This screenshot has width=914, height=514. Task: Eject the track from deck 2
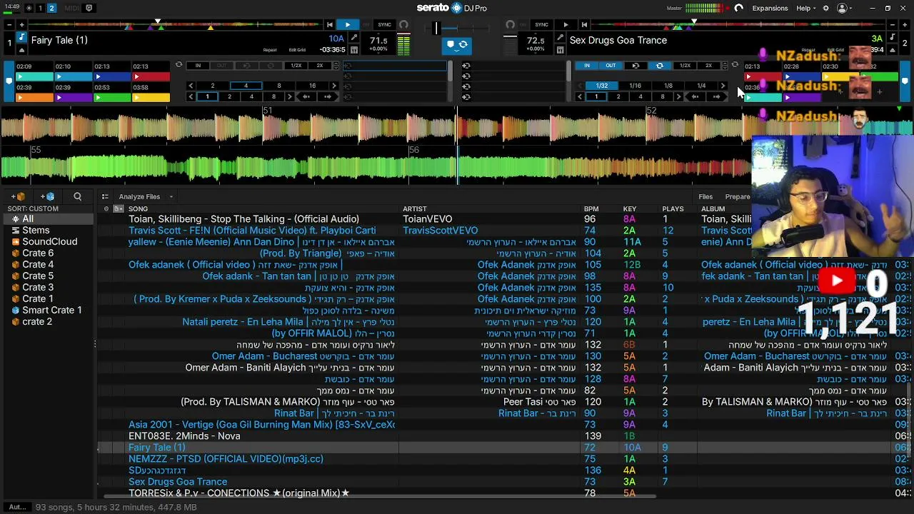point(893,50)
